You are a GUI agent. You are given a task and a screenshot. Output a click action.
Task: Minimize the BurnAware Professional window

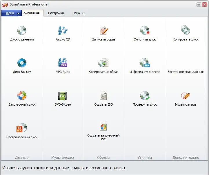(x=199, y=5)
